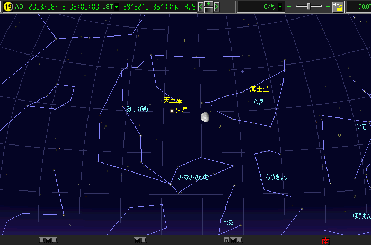Step time forward with right arrow
This screenshot has width=371, height=245.
216,7
